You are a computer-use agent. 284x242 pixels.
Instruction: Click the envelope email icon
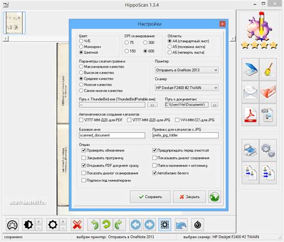(x=250, y=92)
